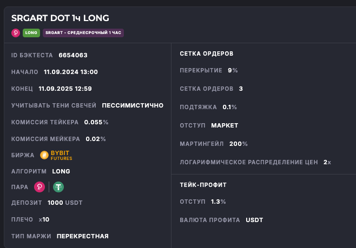Click the take-profit 1.3% indent value

[219, 202]
